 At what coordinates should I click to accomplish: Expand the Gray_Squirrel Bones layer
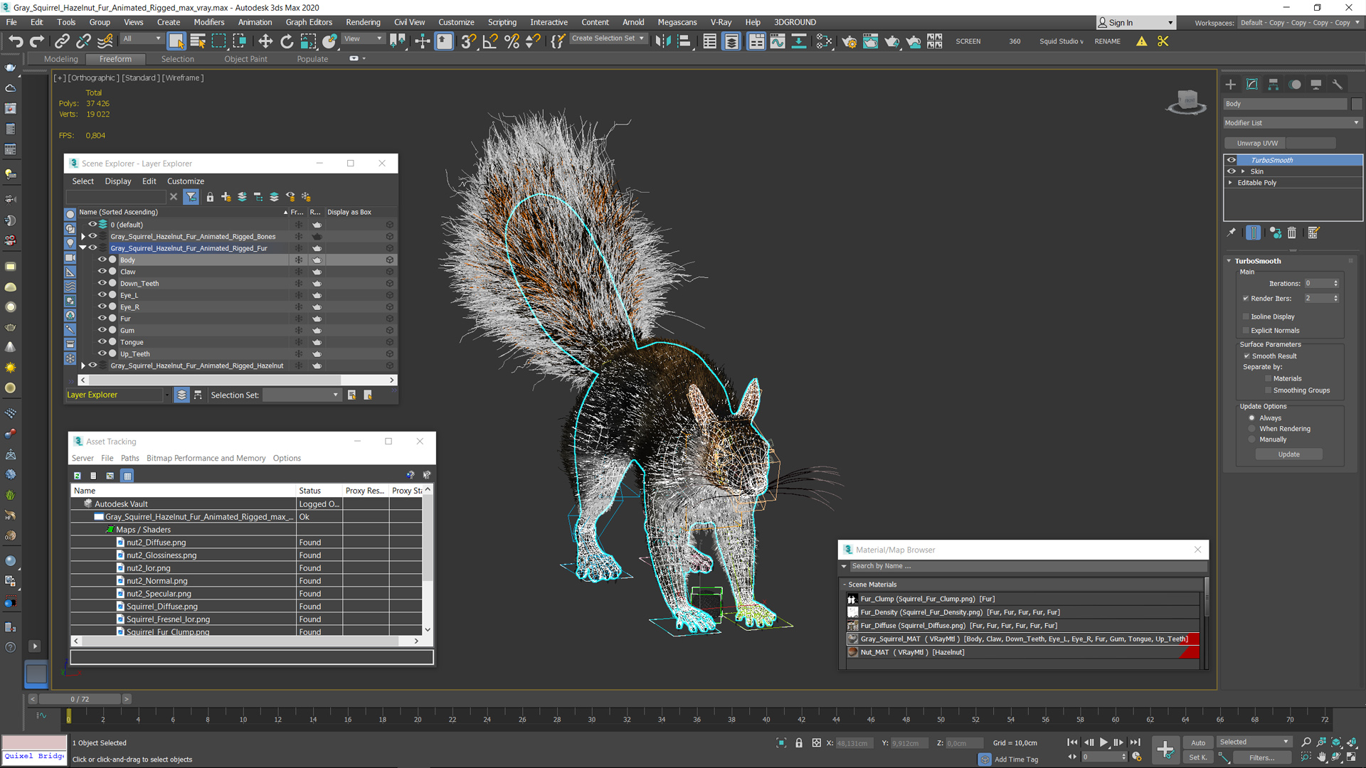click(x=83, y=236)
